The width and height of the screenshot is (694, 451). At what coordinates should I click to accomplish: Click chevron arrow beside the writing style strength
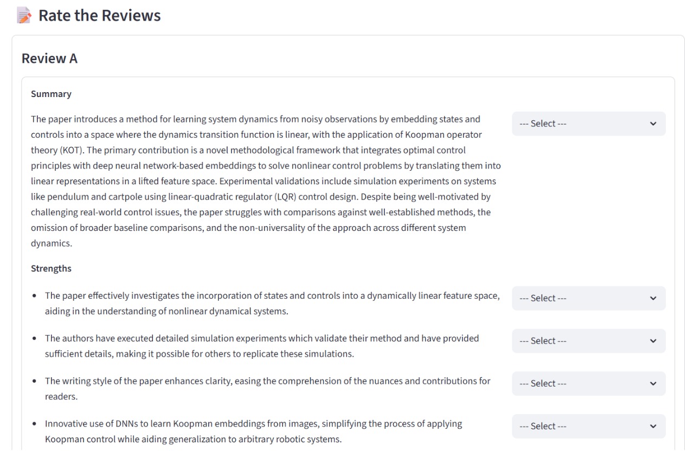[x=653, y=383]
